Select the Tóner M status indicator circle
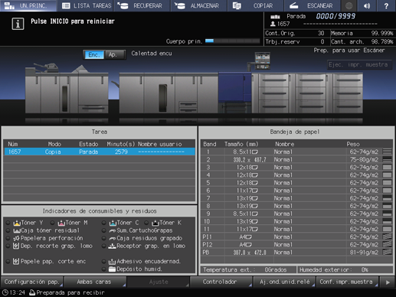 pos(52,223)
